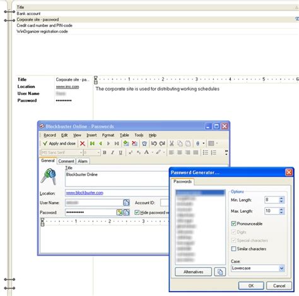Viewport: 299px width, 296px height.
Task: Click the red X cancel icon in toolbar
Action: (83, 144)
